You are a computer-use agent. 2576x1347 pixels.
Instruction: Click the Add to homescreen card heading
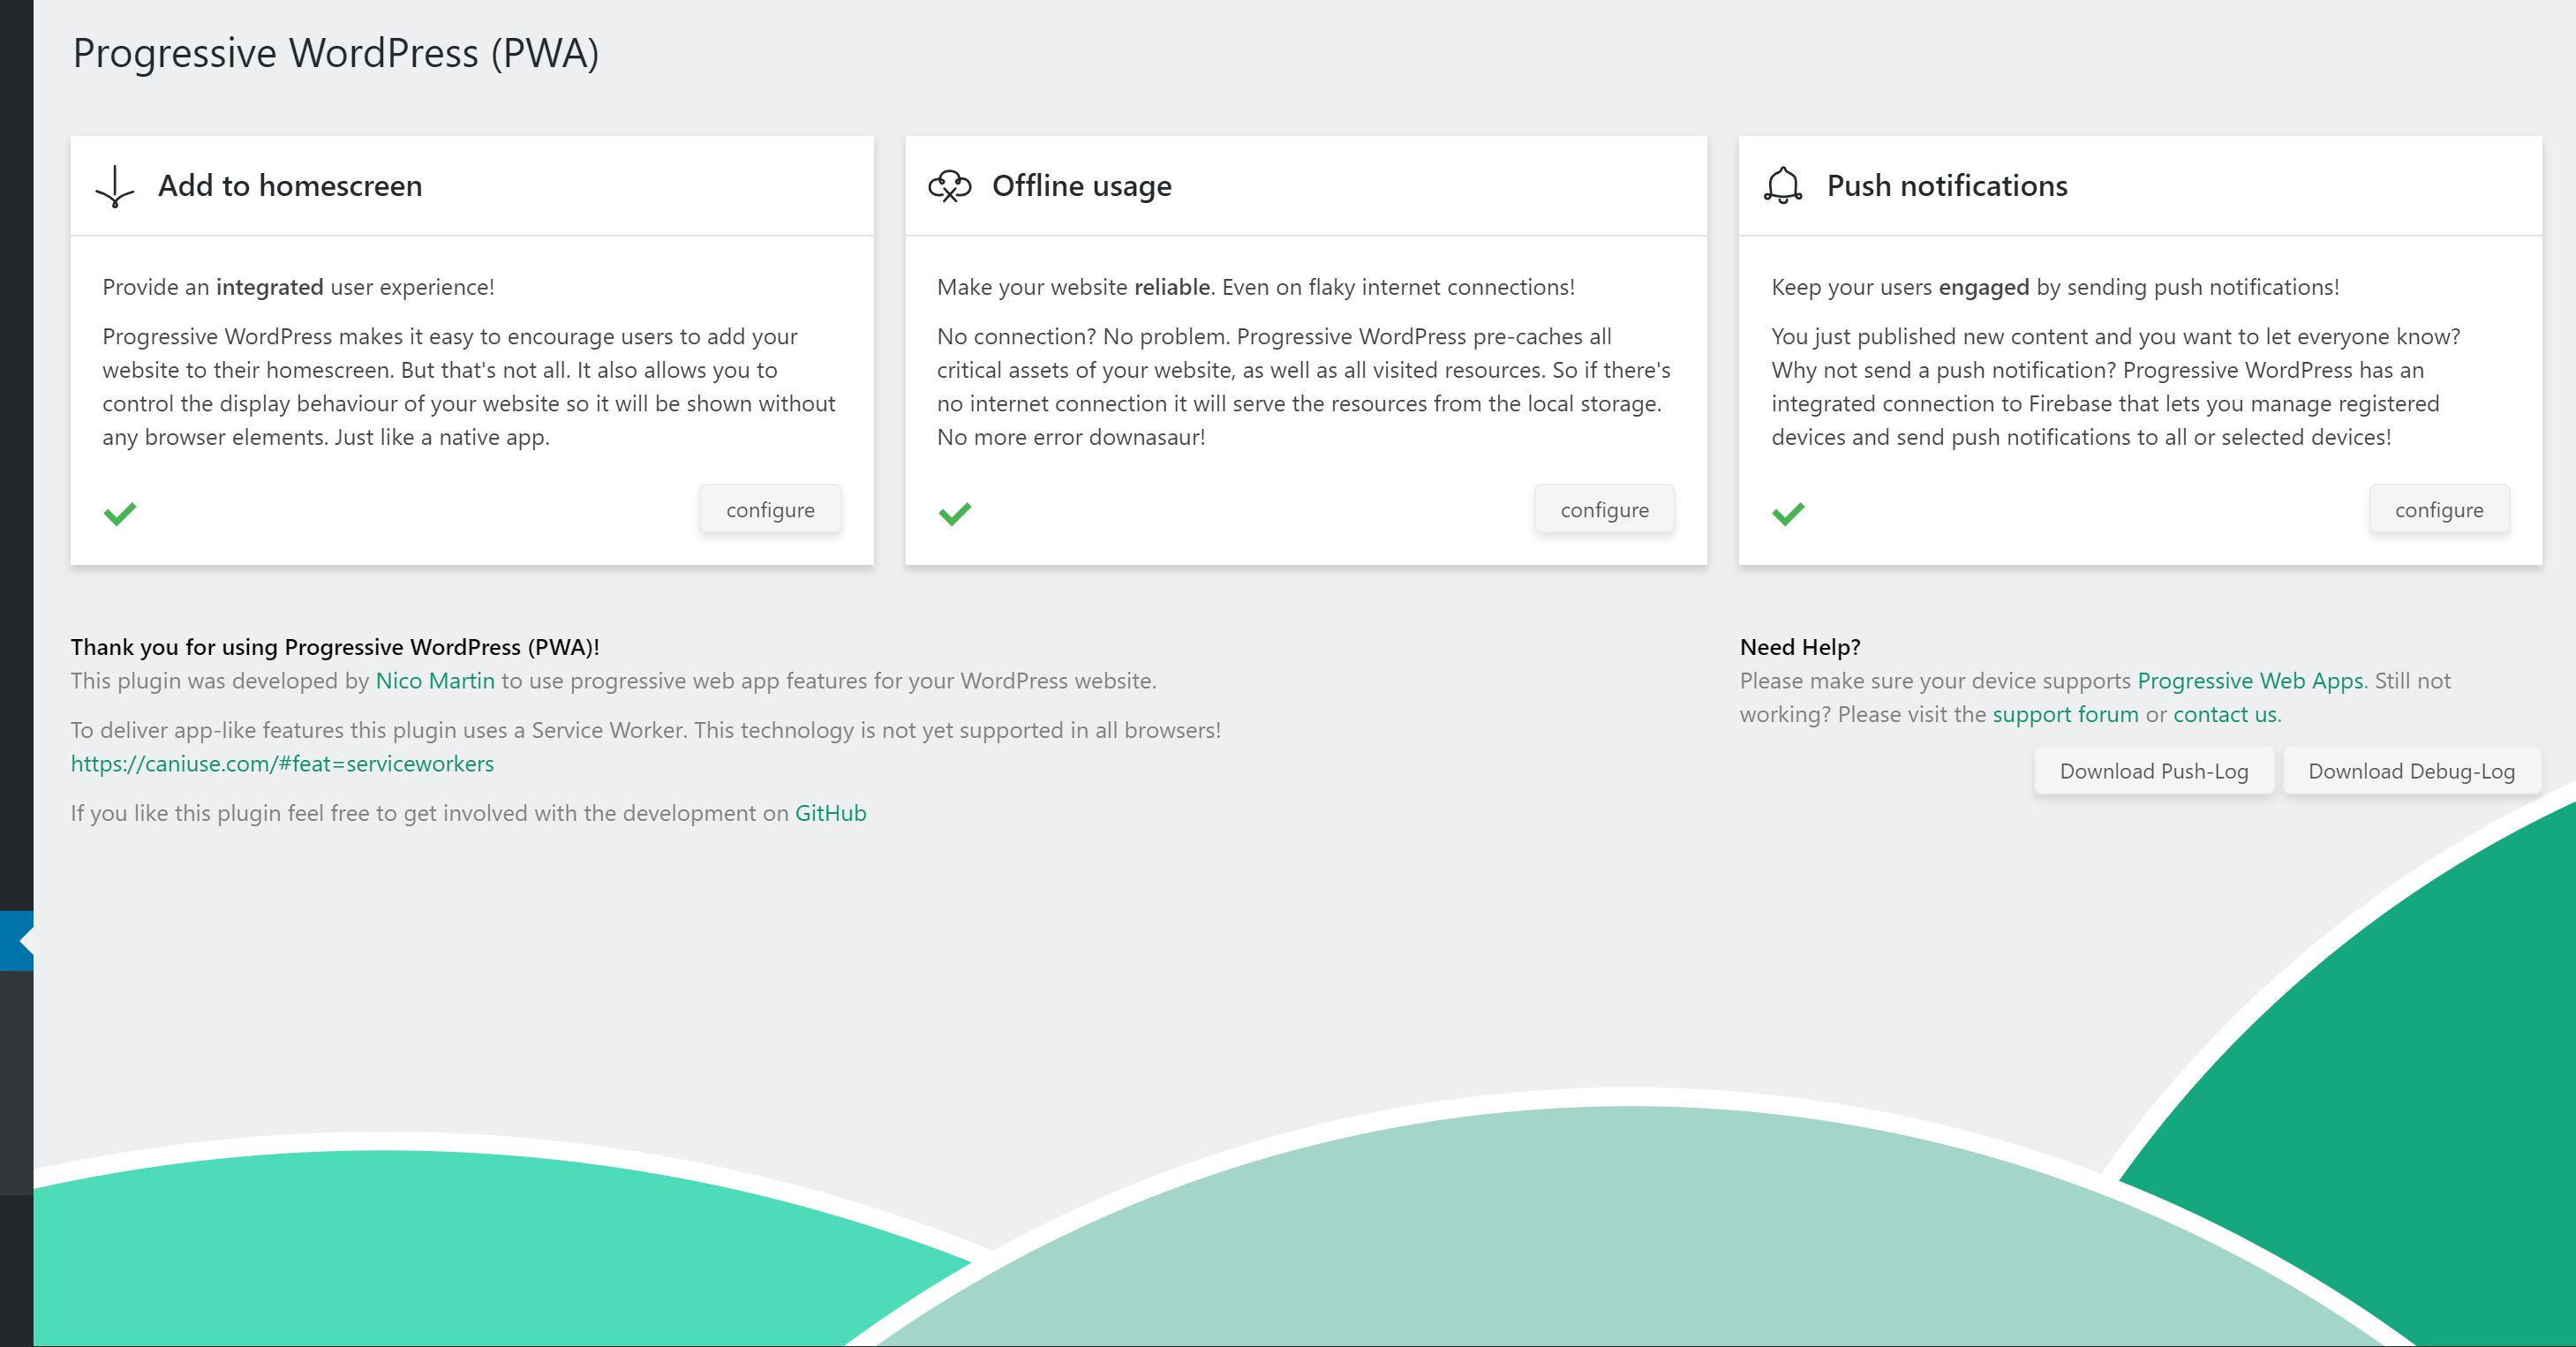290,186
